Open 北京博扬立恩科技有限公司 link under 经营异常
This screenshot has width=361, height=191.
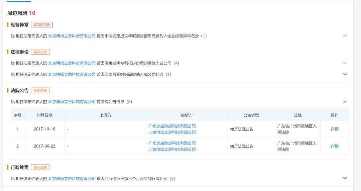(x=72, y=36)
